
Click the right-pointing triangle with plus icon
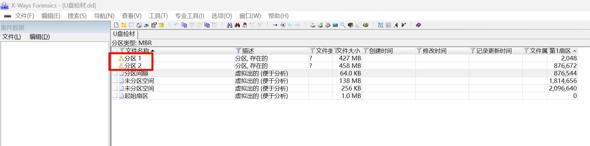tap(404, 25)
